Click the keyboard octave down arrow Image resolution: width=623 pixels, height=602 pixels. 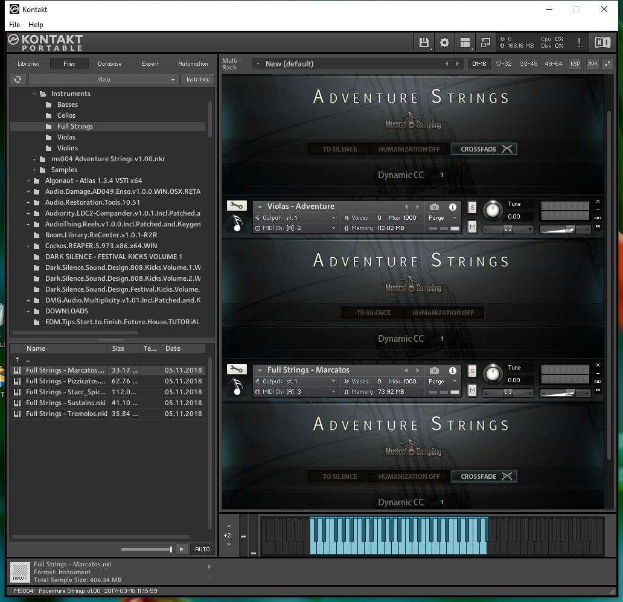tap(228, 545)
